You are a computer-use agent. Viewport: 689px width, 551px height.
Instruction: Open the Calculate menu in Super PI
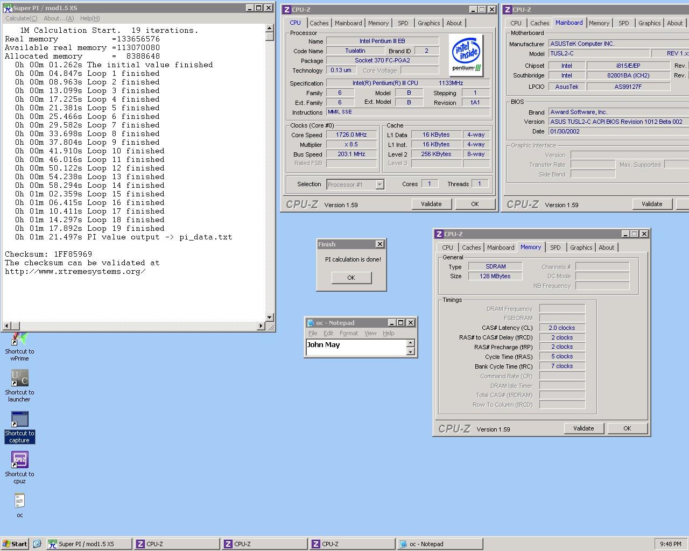(22, 18)
